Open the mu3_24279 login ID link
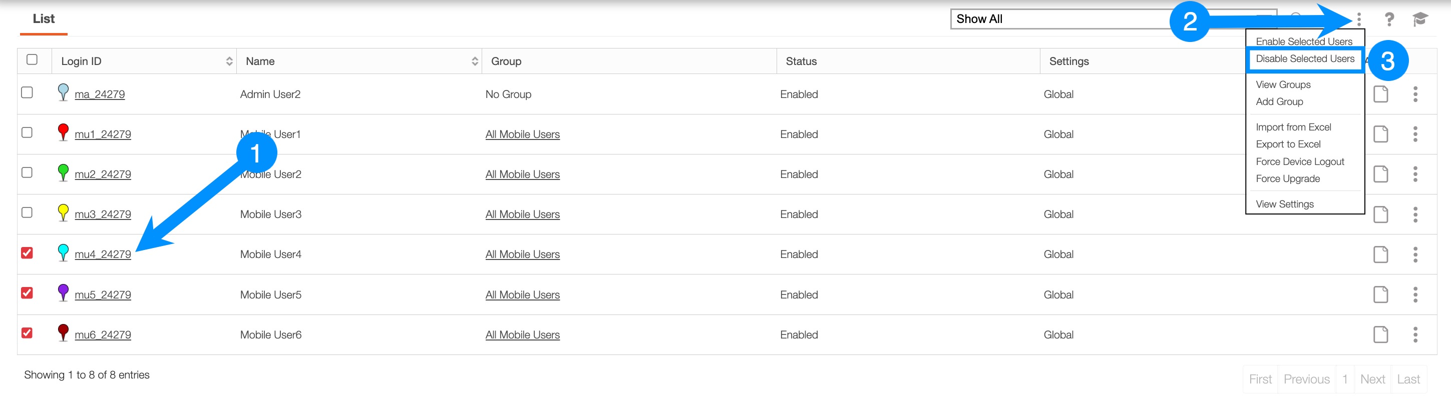This screenshot has width=1451, height=402. 103,215
